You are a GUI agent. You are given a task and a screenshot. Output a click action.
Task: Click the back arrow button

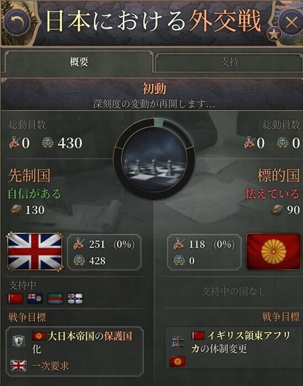[x=17, y=23]
